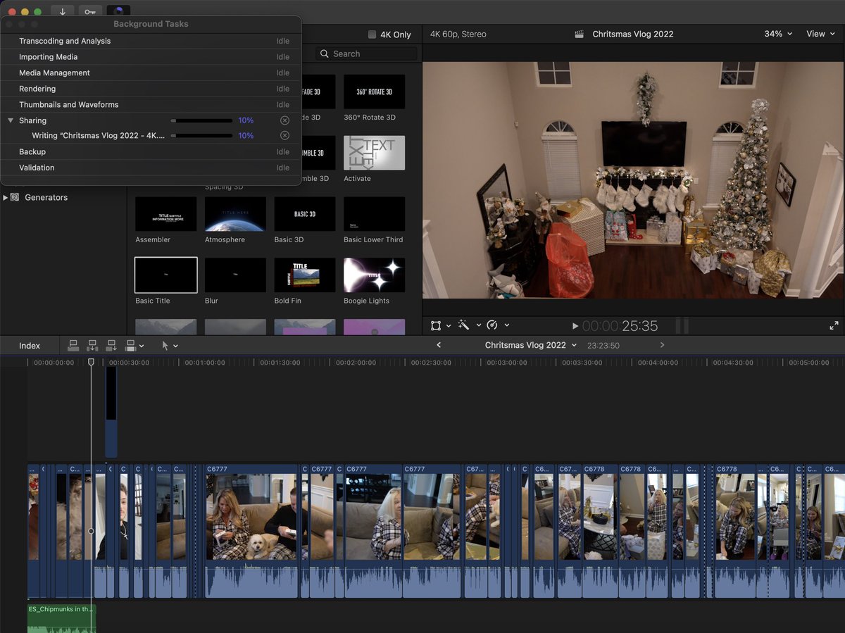Image resolution: width=845 pixels, height=633 pixels.
Task: Cancel the Sharing task
Action: point(284,120)
